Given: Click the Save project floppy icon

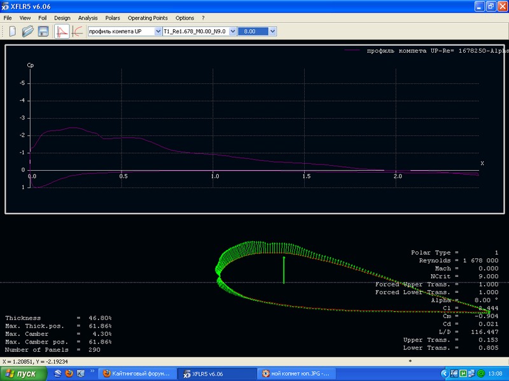Looking at the screenshot, I should 43,31.
